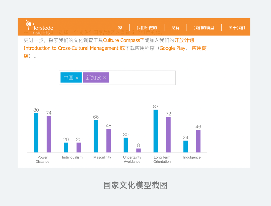Click the 开放计划 link

pyautogui.click(x=184, y=40)
